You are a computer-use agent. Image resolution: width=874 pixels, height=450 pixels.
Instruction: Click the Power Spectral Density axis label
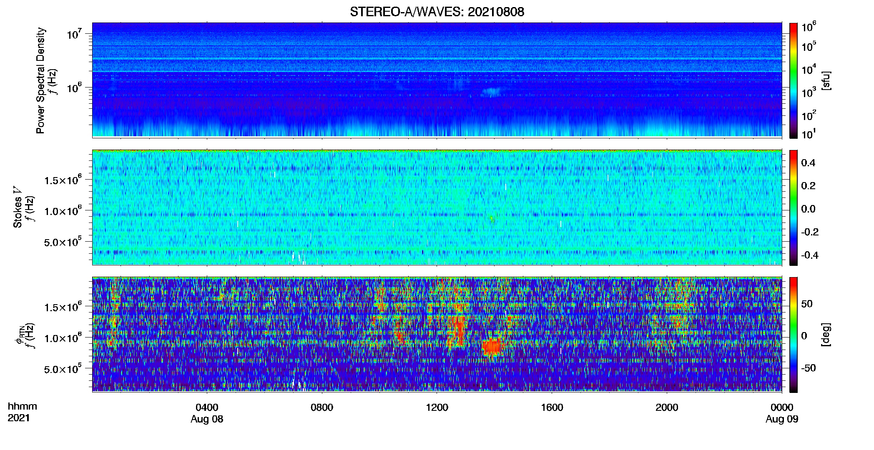tap(40, 80)
